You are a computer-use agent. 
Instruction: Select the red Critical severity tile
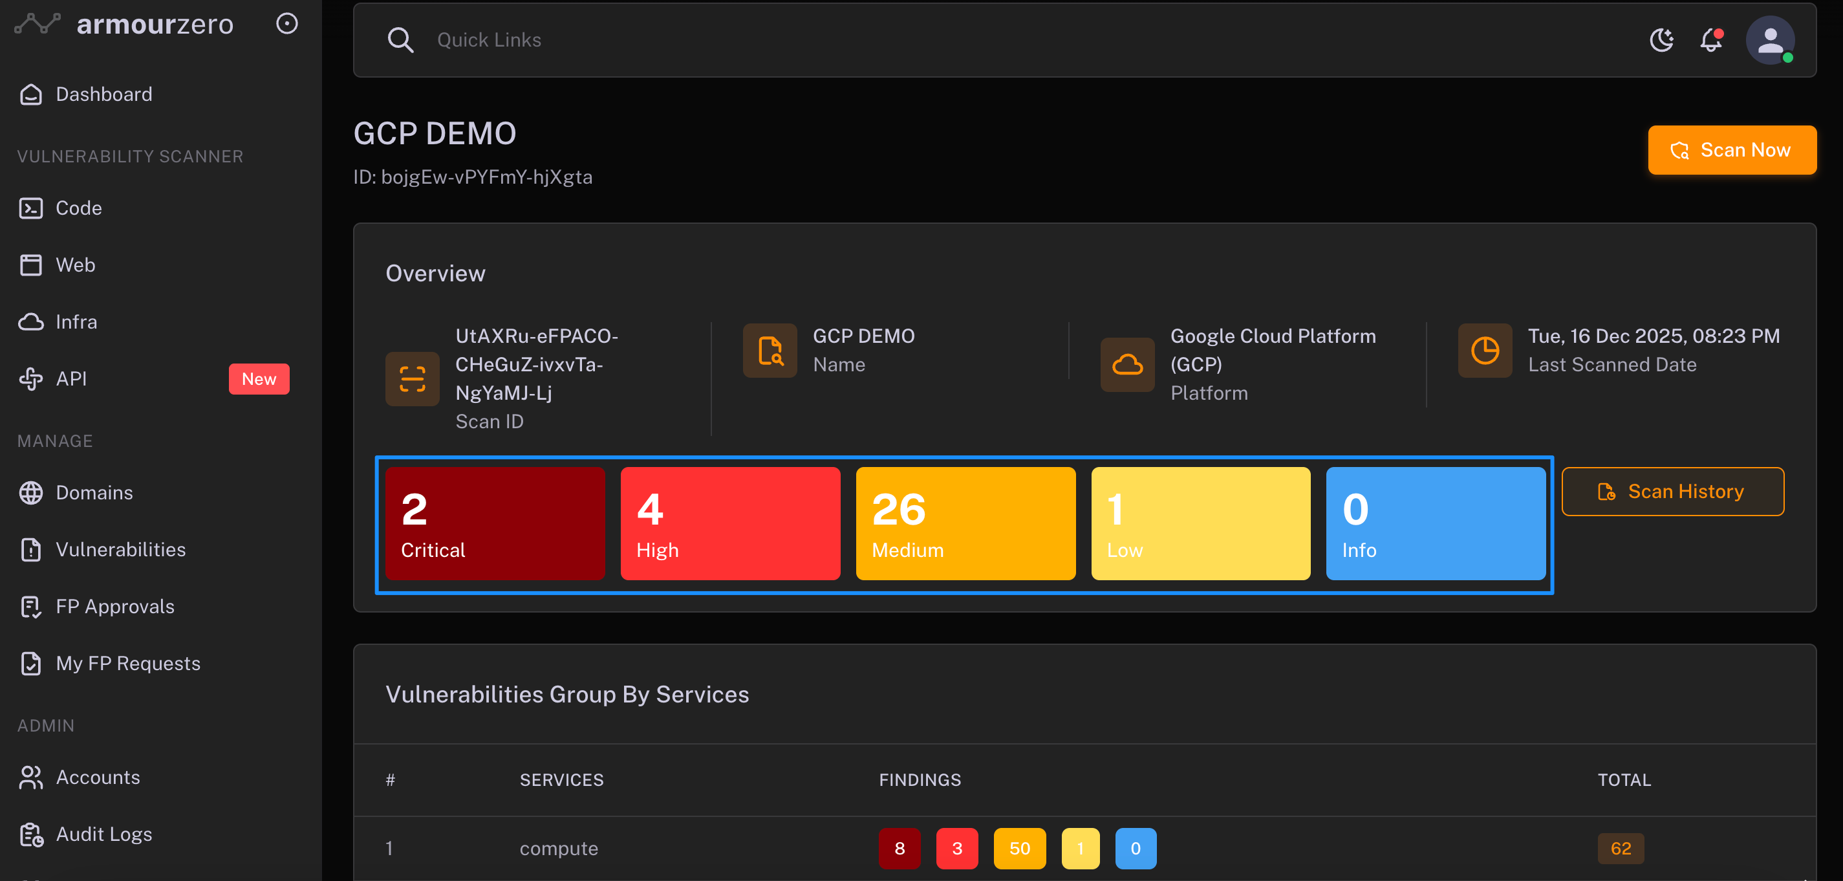pyautogui.click(x=495, y=524)
